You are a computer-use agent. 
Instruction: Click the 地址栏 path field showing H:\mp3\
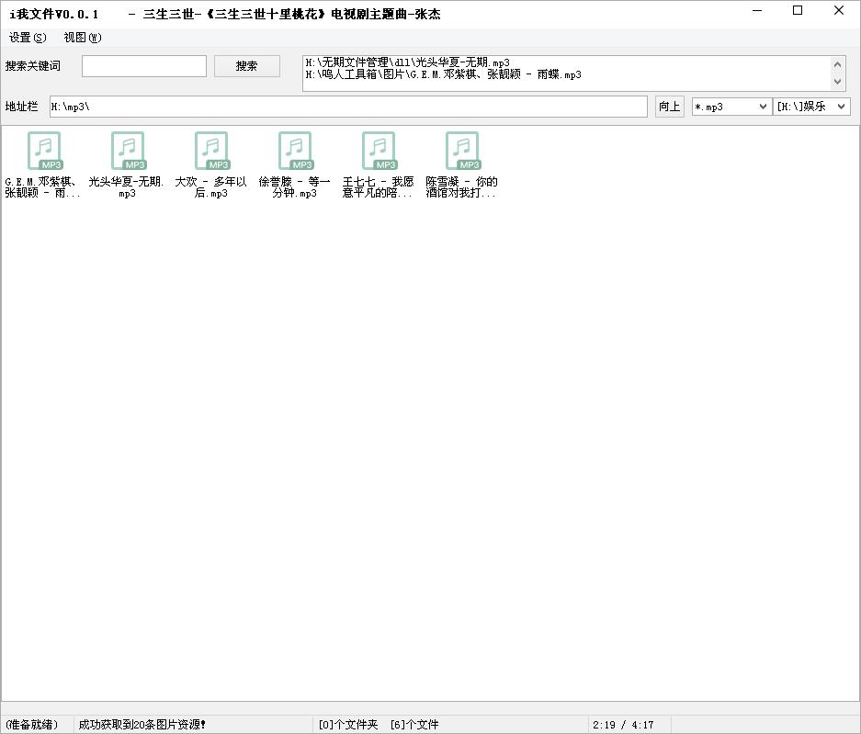pos(348,107)
